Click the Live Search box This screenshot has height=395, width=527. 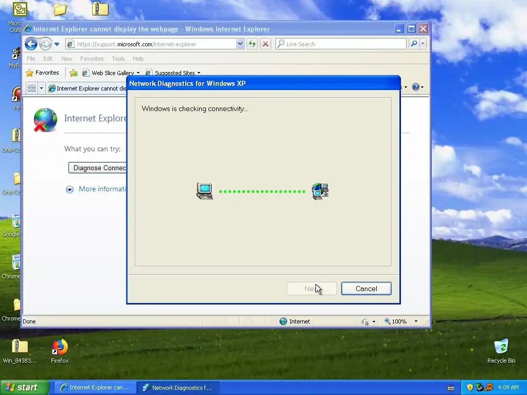click(x=341, y=44)
